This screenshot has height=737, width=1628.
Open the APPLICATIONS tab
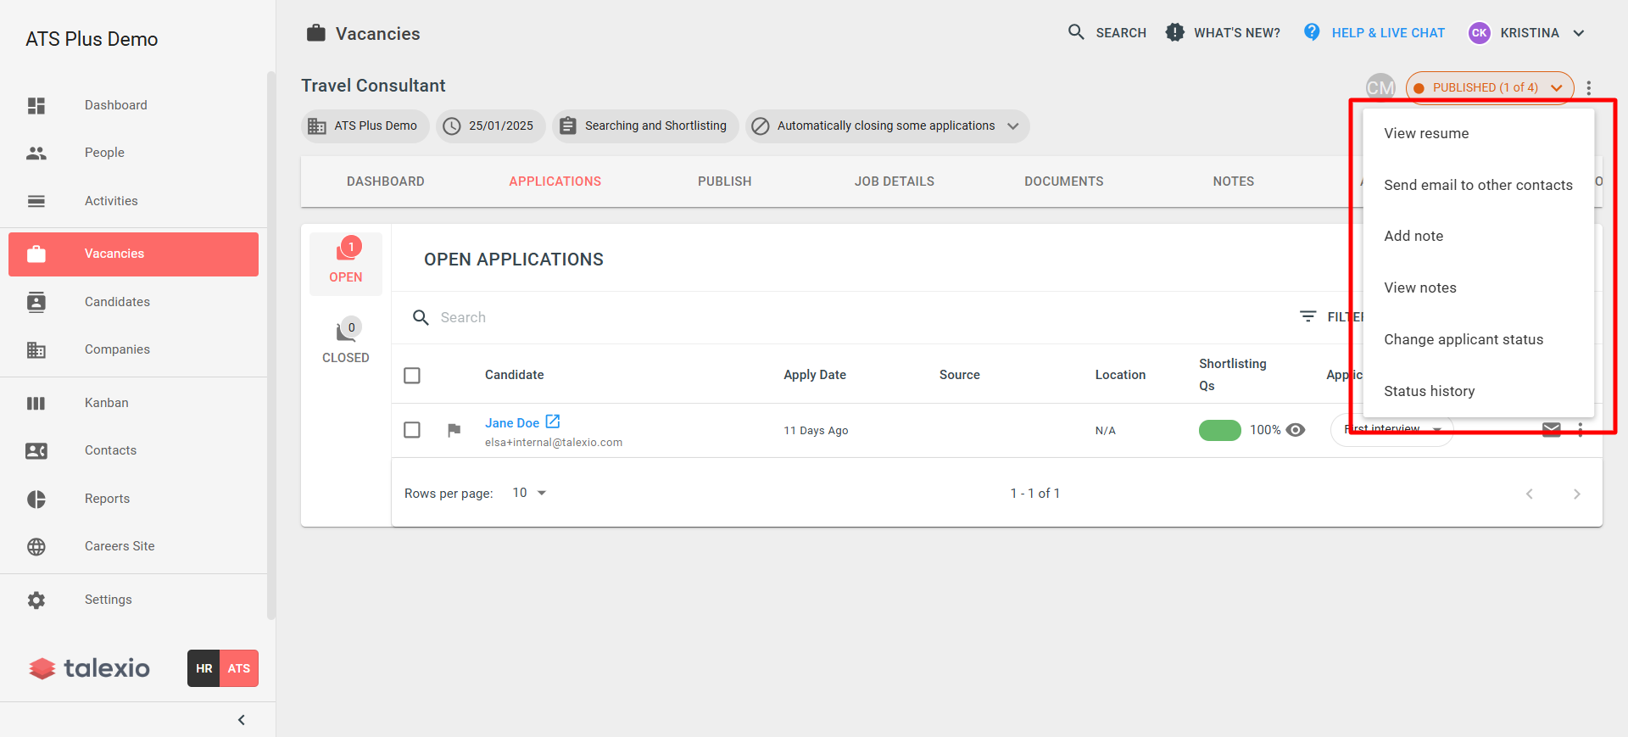pyautogui.click(x=555, y=181)
